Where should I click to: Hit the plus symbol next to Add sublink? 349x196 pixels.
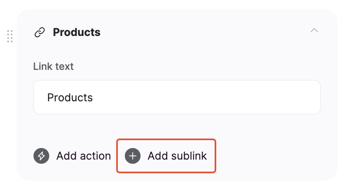133,156
